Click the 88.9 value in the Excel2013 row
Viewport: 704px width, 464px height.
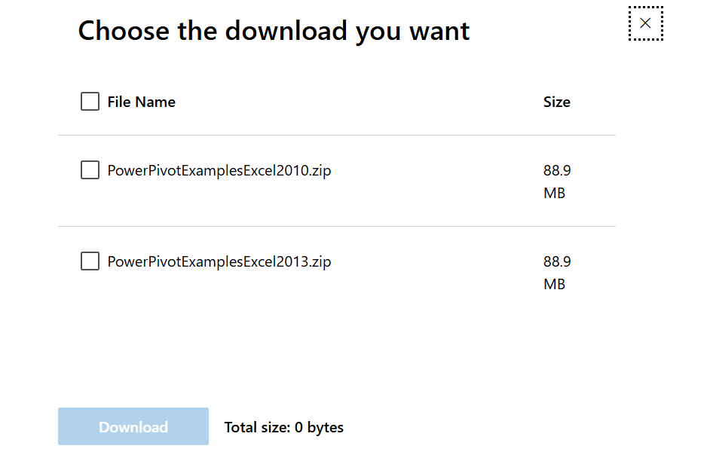(557, 261)
